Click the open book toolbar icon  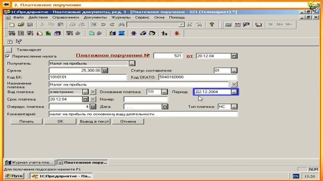258,25
